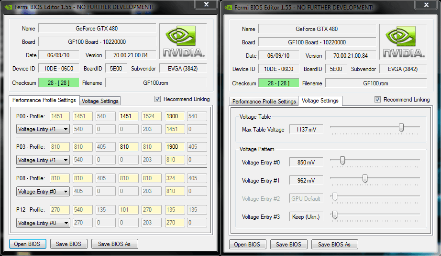441x256 pixels.
Task: Click the P08 profile field showing 324
Action: [175, 178]
